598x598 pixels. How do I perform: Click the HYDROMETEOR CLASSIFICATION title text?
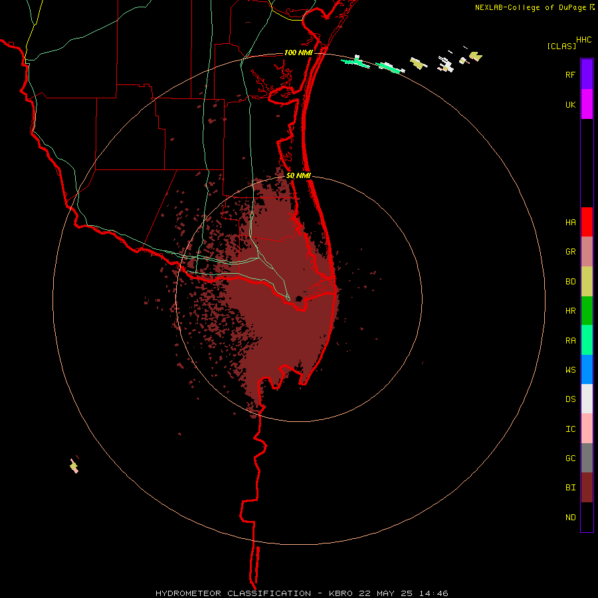(x=233, y=593)
